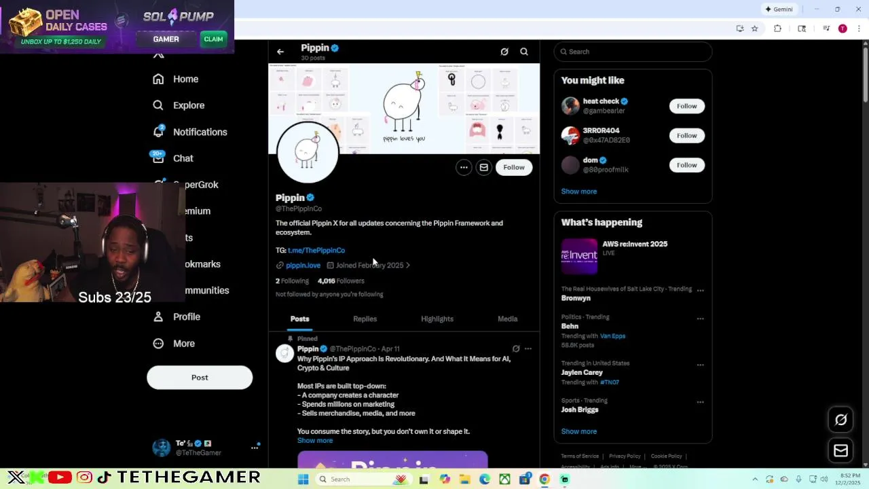This screenshot has width=869, height=489.
Task: Open the t.me/ThePippinCo Telegram link
Action: click(x=316, y=250)
